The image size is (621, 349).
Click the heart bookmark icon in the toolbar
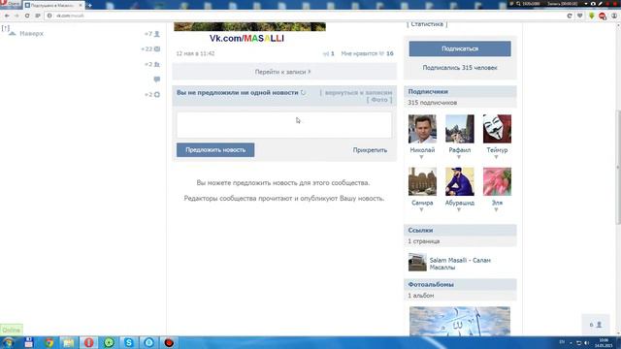click(x=580, y=16)
